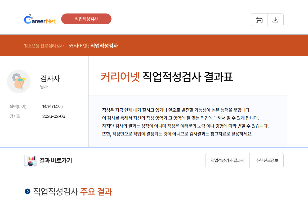Open the 청소년용 진로심리검사 breadcrumb link
This screenshot has height=208, width=308.
coord(44,46)
